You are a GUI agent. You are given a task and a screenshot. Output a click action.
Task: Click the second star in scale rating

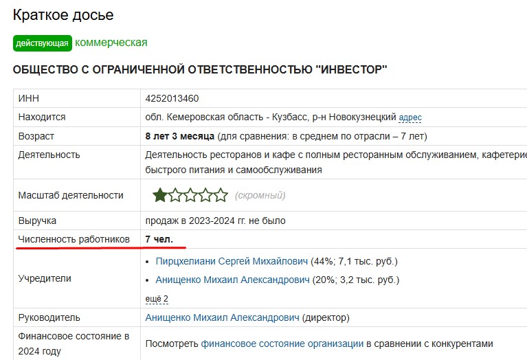(175, 196)
